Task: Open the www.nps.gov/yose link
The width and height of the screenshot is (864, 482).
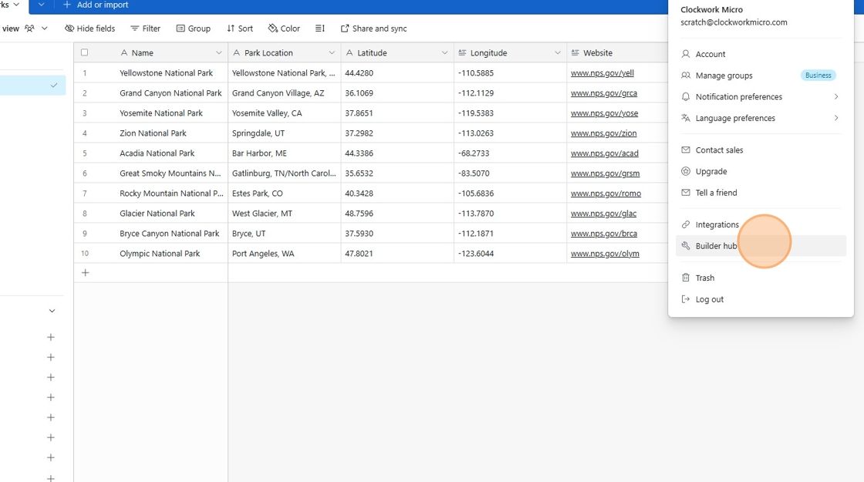Action: 605,113
